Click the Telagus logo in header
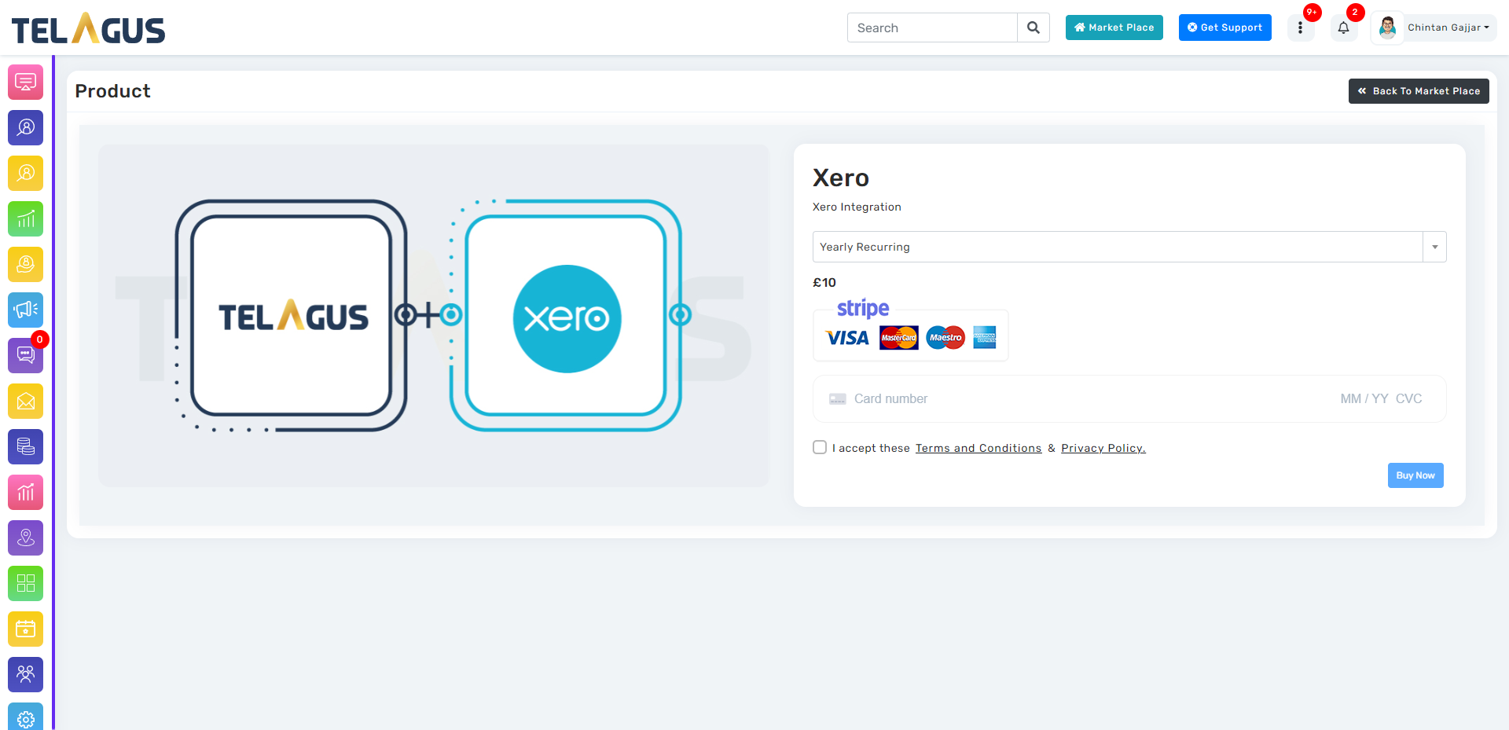The height and width of the screenshot is (730, 1509). tap(88, 28)
